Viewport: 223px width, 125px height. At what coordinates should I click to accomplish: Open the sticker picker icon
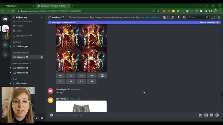click(212, 115)
